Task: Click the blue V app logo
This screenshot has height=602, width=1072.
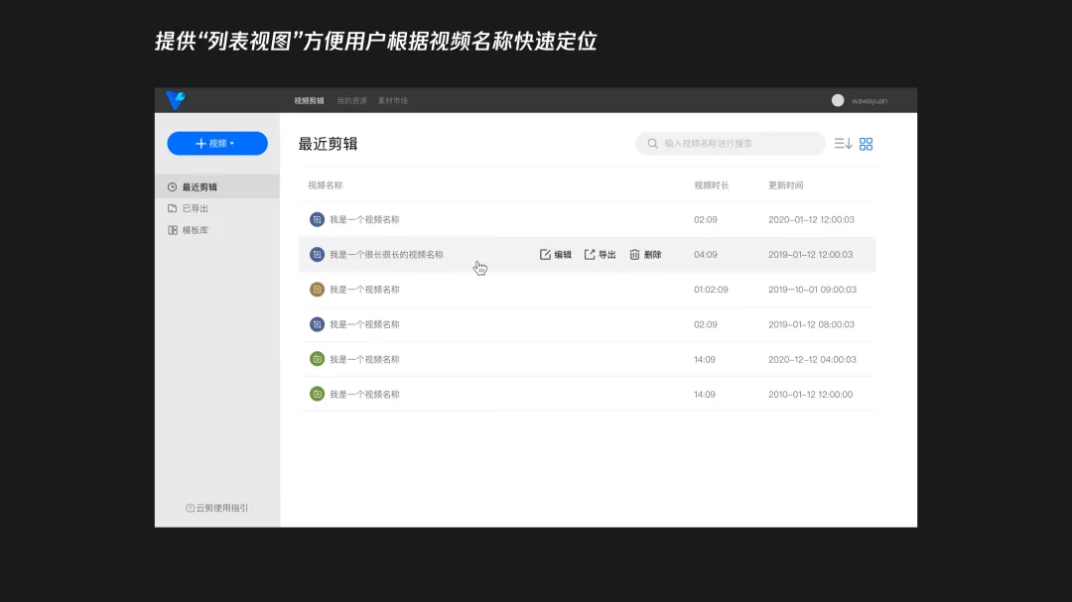Action: (176, 100)
